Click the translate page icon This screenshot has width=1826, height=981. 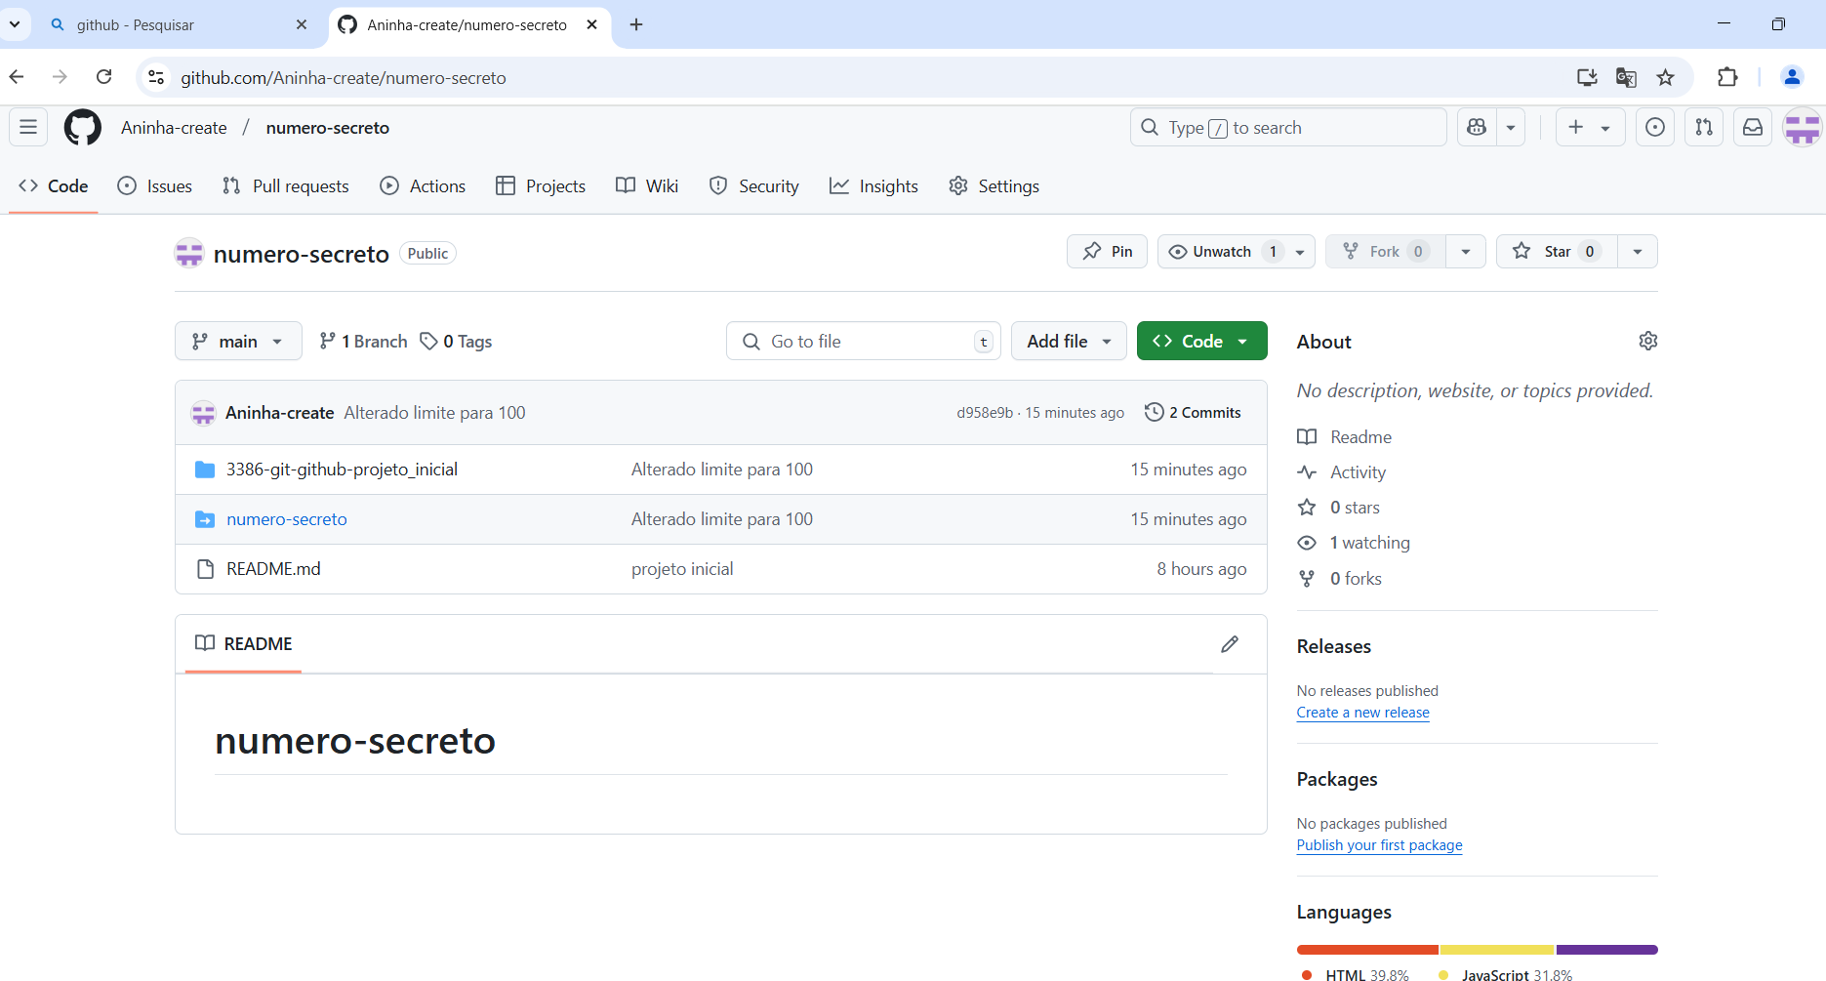click(x=1626, y=77)
